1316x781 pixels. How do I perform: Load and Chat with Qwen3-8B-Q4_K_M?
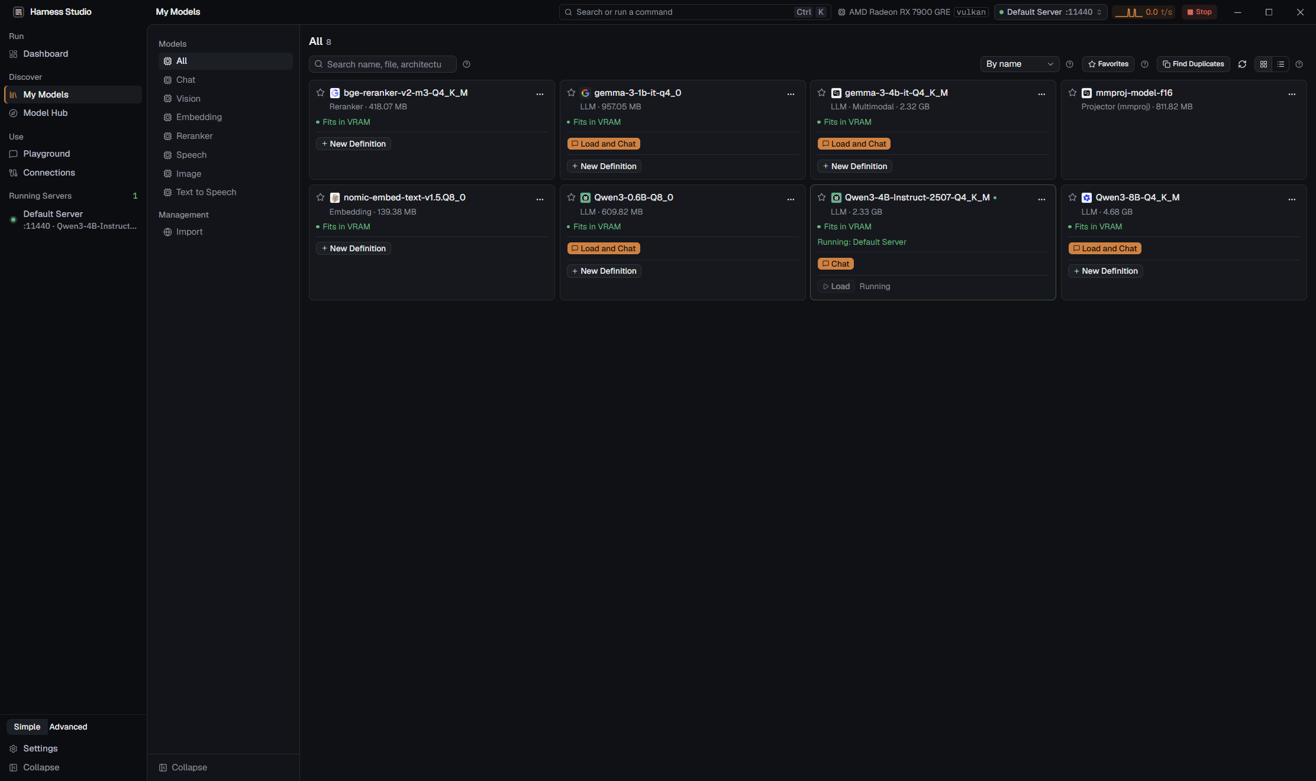pos(1105,248)
